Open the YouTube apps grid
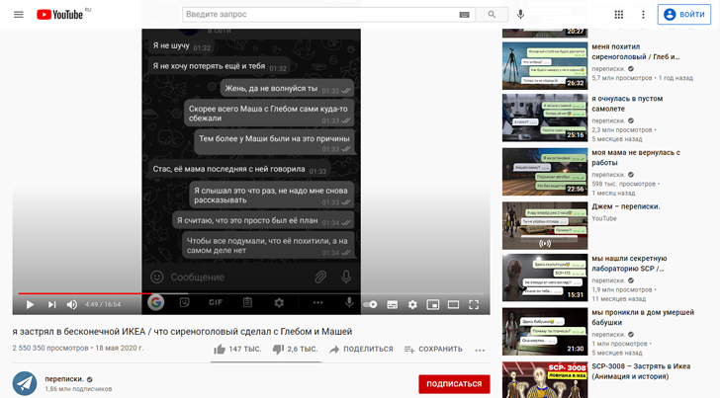 (619, 15)
